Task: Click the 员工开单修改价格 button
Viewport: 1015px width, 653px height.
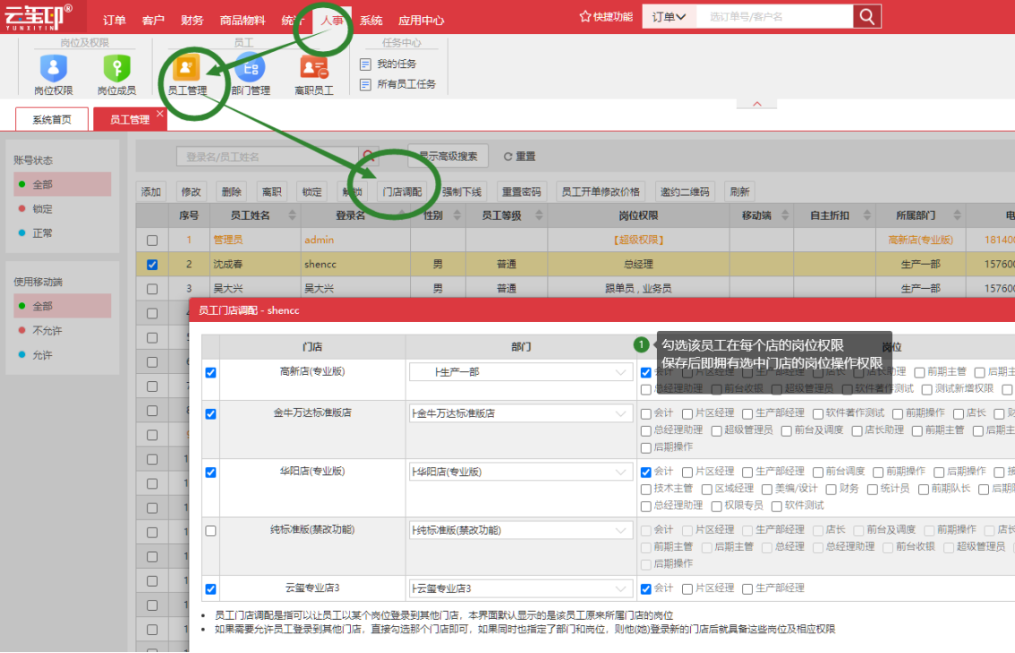Action: coord(600,191)
